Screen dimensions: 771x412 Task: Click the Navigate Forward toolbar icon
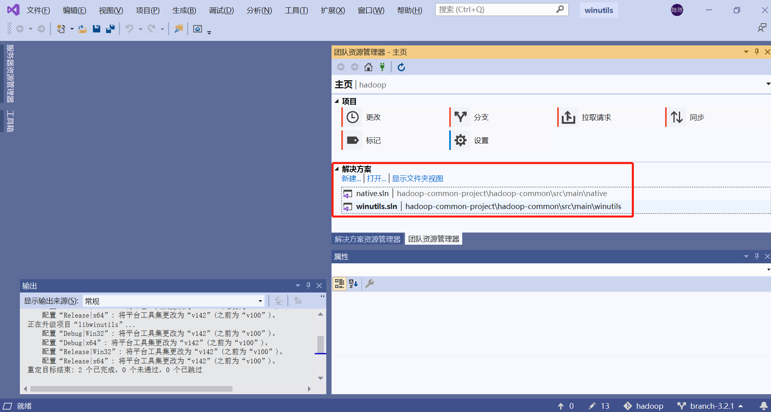pyautogui.click(x=41, y=29)
